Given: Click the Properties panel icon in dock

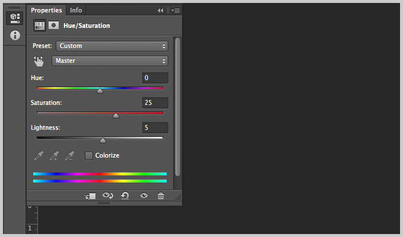Looking at the screenshot, I should [15, 18].
